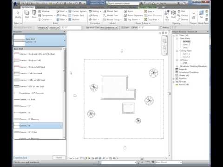This screenshot has height=167, width=223.
Task: Open the Legends item in Project Browser
Action: pyautogui.click(x=183, y=69)
